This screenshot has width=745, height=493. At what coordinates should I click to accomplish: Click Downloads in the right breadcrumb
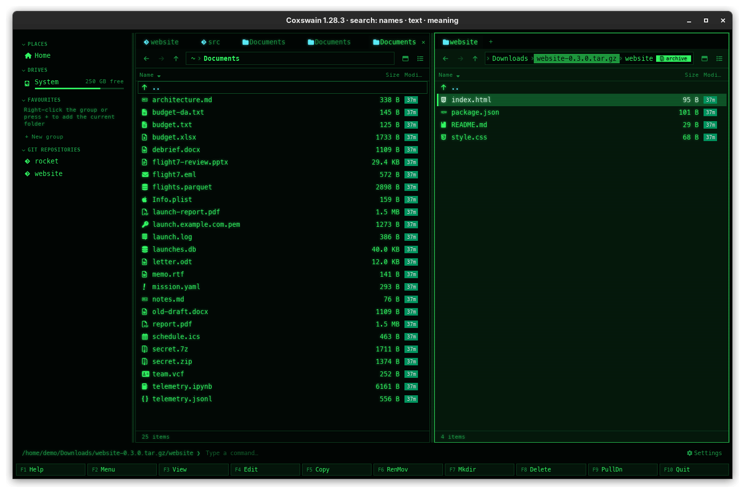510,59
